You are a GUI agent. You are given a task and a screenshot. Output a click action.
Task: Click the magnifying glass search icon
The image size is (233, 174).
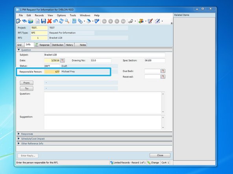67,21
